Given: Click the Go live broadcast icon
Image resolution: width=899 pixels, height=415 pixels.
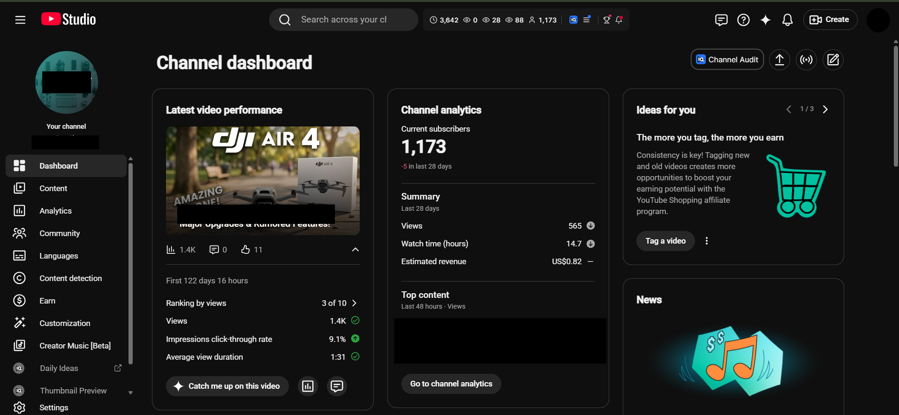Looking at the screenshot, I should [806, 59].
